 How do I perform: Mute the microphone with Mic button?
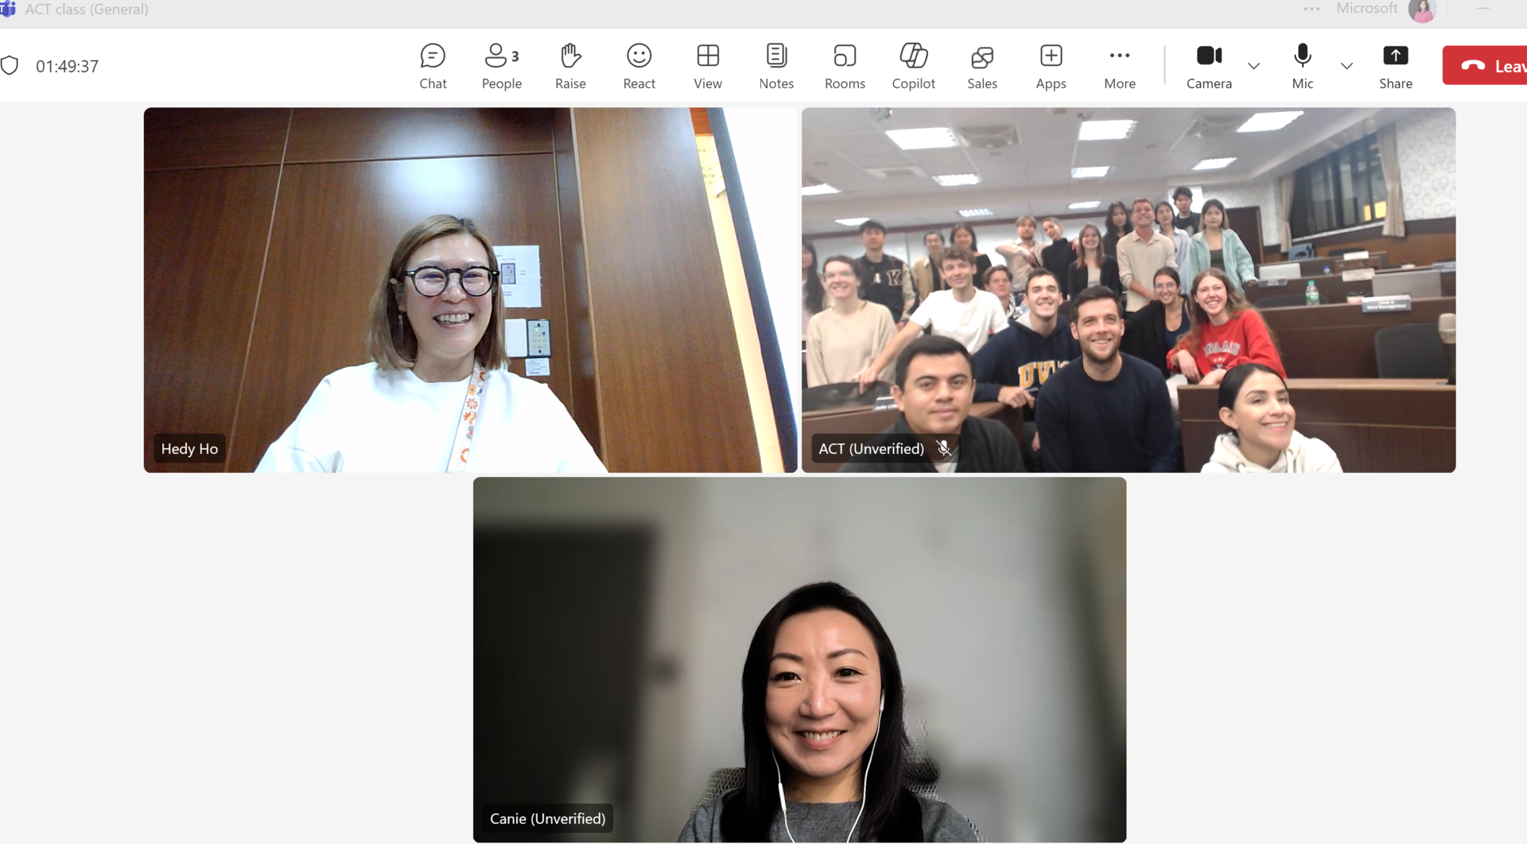pyautogui.click(x=1302, y=66)
